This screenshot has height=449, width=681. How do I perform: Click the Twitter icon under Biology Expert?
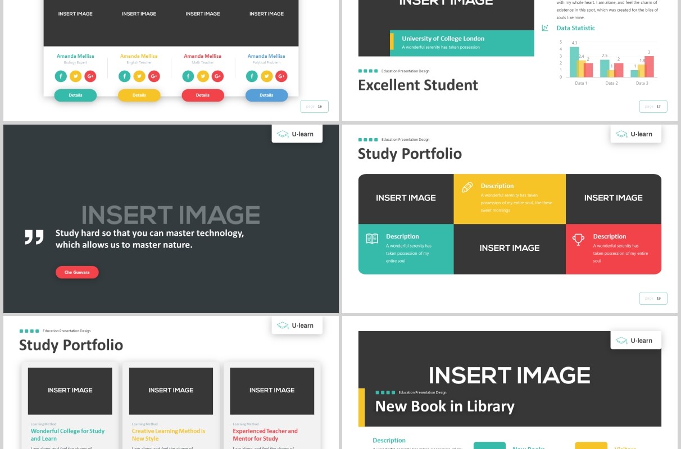click(76, 76)
